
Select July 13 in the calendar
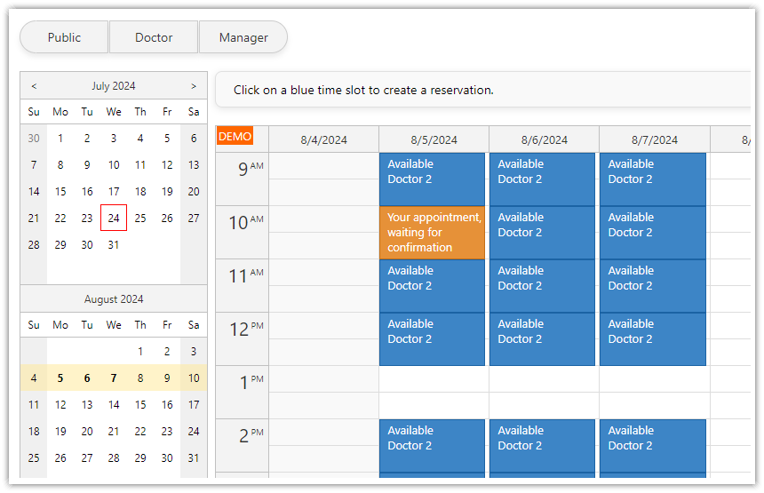194,164
